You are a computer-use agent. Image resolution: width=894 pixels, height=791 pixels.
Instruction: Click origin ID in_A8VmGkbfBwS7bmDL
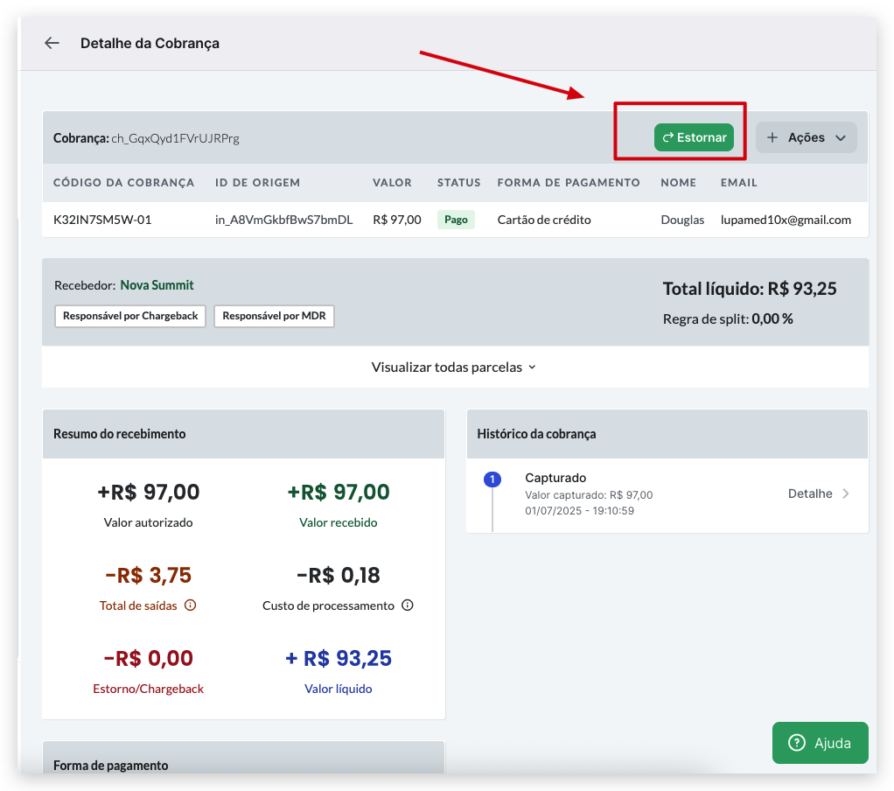pyautogui.click(x=284, y=220)
